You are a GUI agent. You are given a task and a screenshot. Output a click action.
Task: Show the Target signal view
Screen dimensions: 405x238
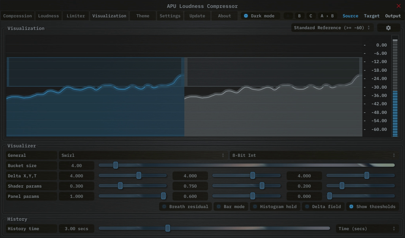point(371,16)
